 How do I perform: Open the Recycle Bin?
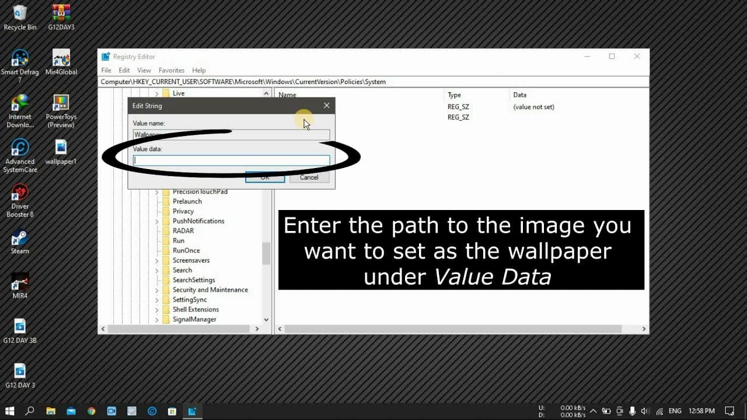click(19, 13)
